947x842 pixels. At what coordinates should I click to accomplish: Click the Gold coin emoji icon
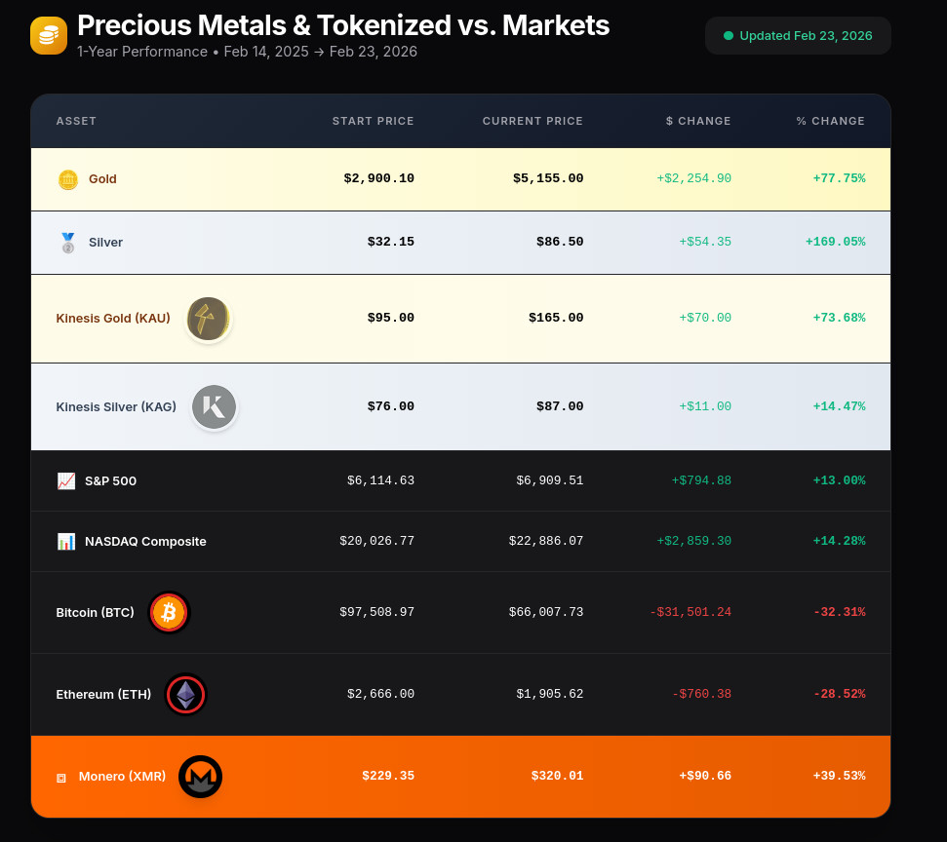tap(67, 179)
